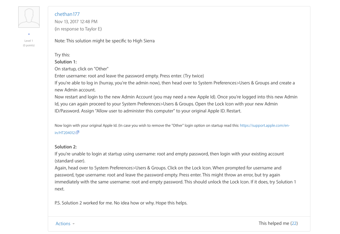This screenshot has width=340, height=234.
Task: Click the small blue level dot indicator
Action: coord(29,34)
